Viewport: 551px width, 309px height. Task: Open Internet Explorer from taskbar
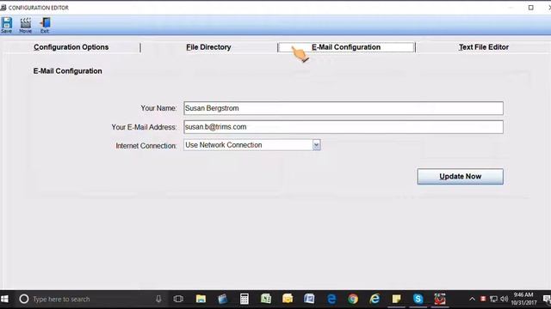tap(375, 299)
